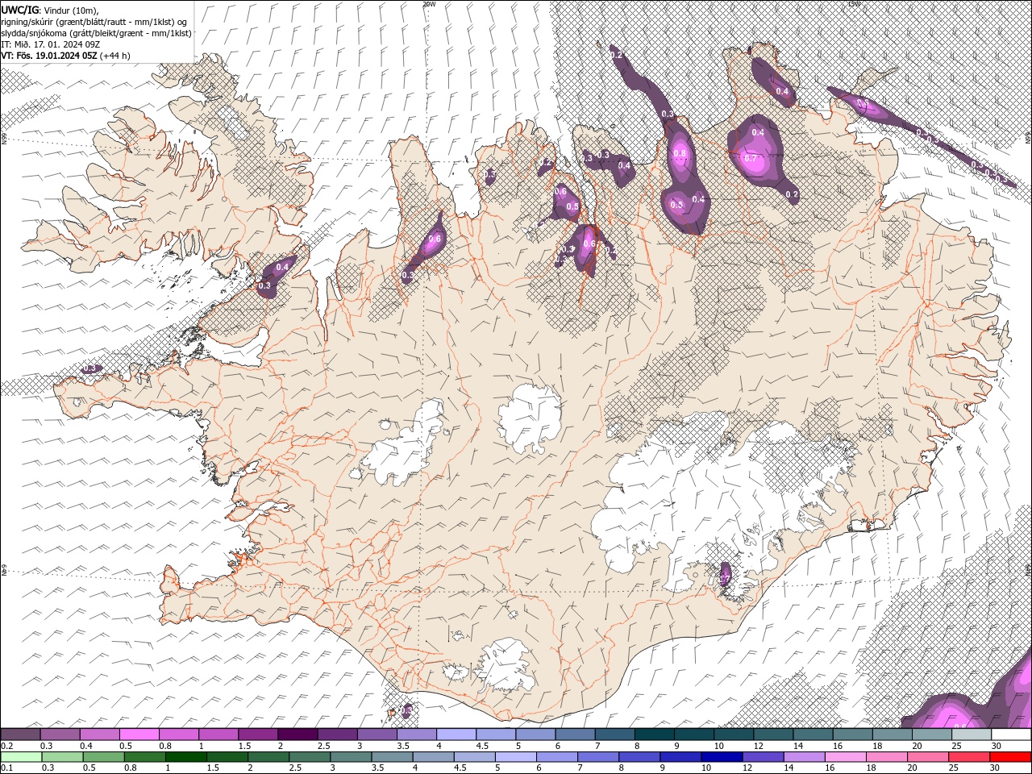This screenshot has width=1032, height=774.
Task: Click the '0.8' snowfall value on the map
Action: pyautogui.click(x=680, y=153)
